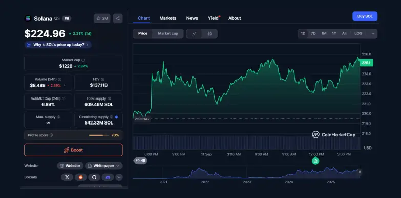Click the historical range overview chart
This screenshot has height=198, width=401.
[246, 173]
